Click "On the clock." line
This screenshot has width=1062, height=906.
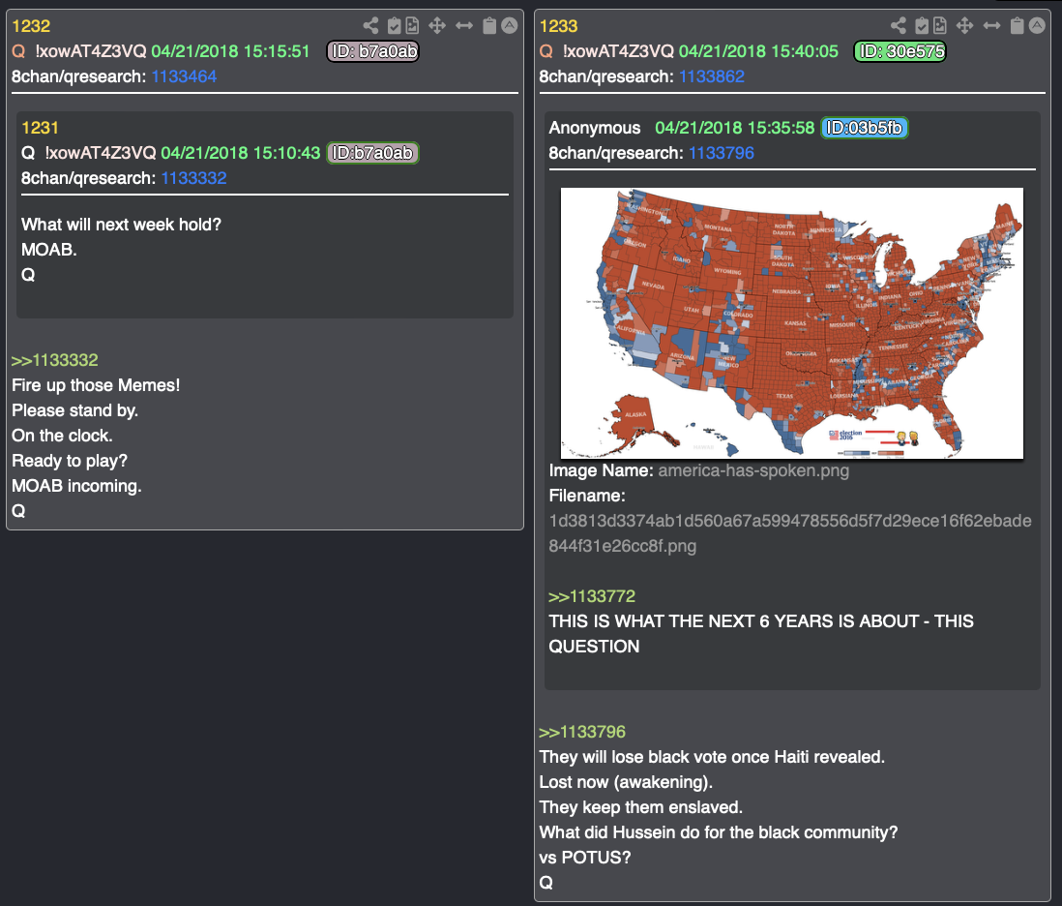[x=62, y=436]
